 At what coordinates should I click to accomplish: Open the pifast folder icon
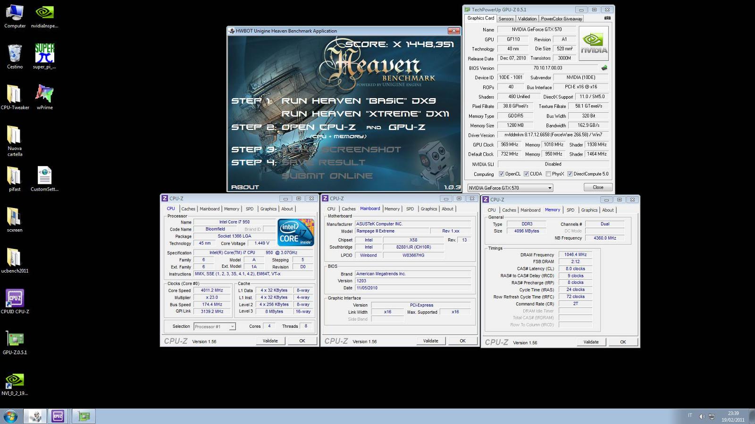[x=15, y=179]
